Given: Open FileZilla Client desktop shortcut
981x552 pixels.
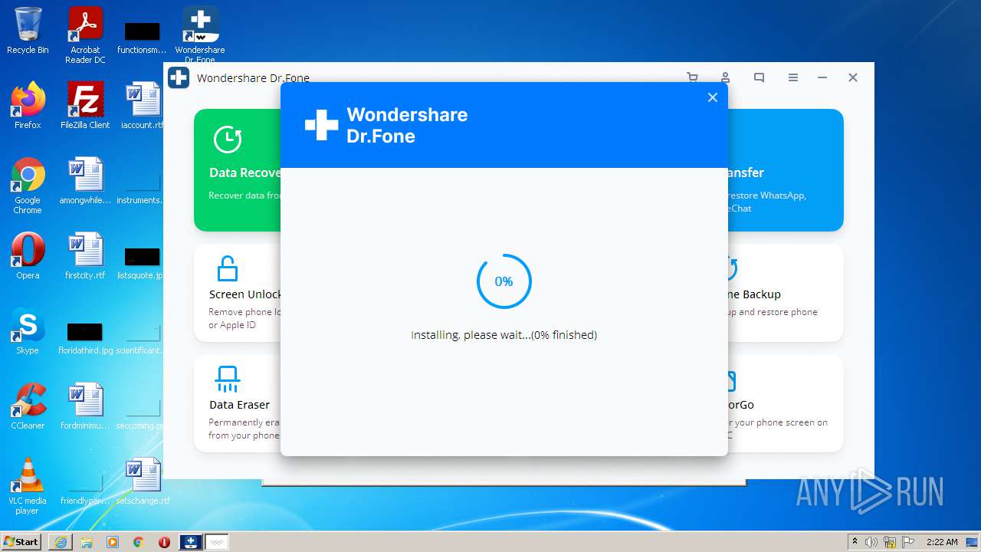Looking at the screenshot, I should tap(85, 106).
